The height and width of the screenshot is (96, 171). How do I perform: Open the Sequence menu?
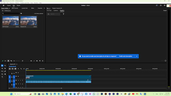12,3
